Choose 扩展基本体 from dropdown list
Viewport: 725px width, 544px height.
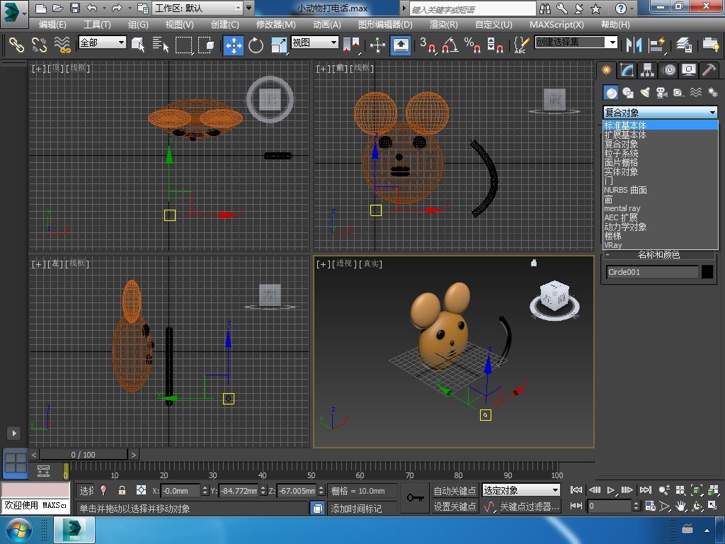(661, 135)
